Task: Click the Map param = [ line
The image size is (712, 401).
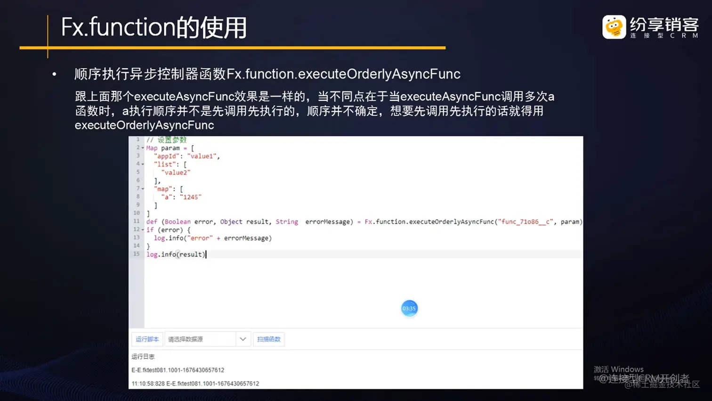Action: coord(170,148)
